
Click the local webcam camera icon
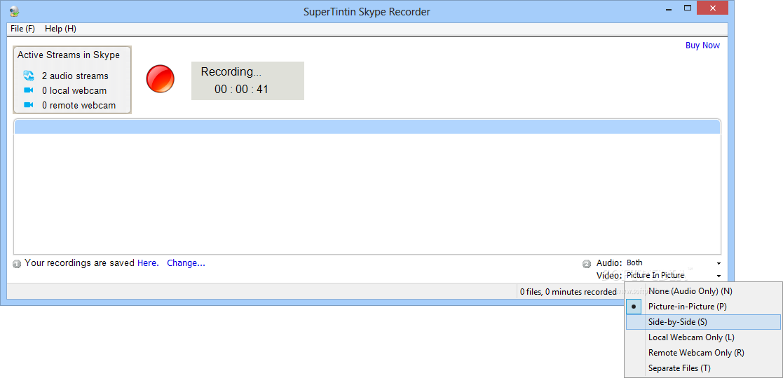click(29, 90)
